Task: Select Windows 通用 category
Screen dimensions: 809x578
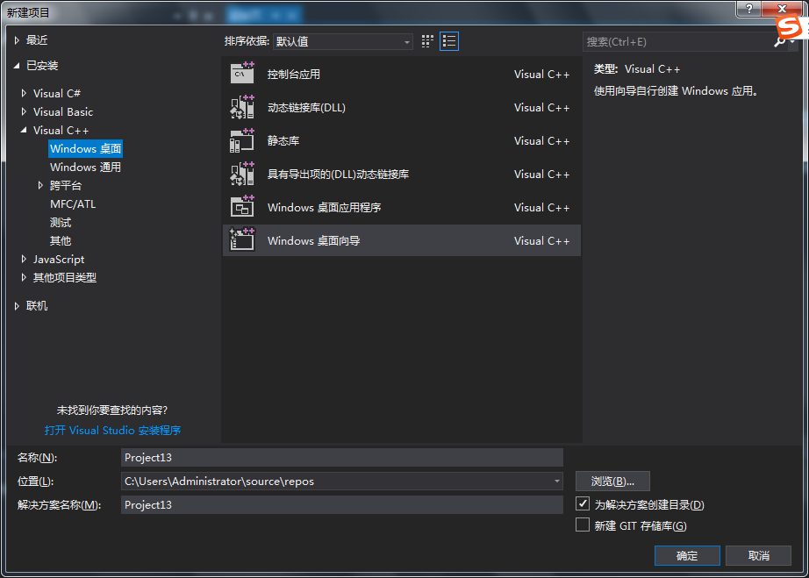Action: pos(86,167)
